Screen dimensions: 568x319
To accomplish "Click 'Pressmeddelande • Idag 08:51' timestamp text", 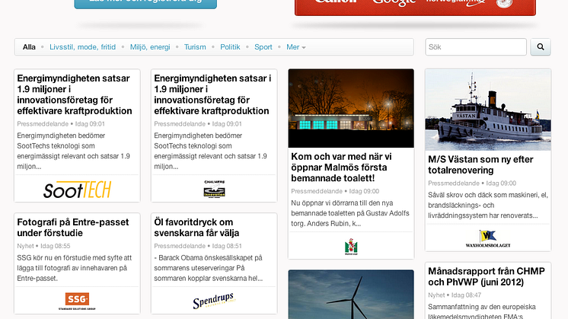I will (x=198, y=246).
